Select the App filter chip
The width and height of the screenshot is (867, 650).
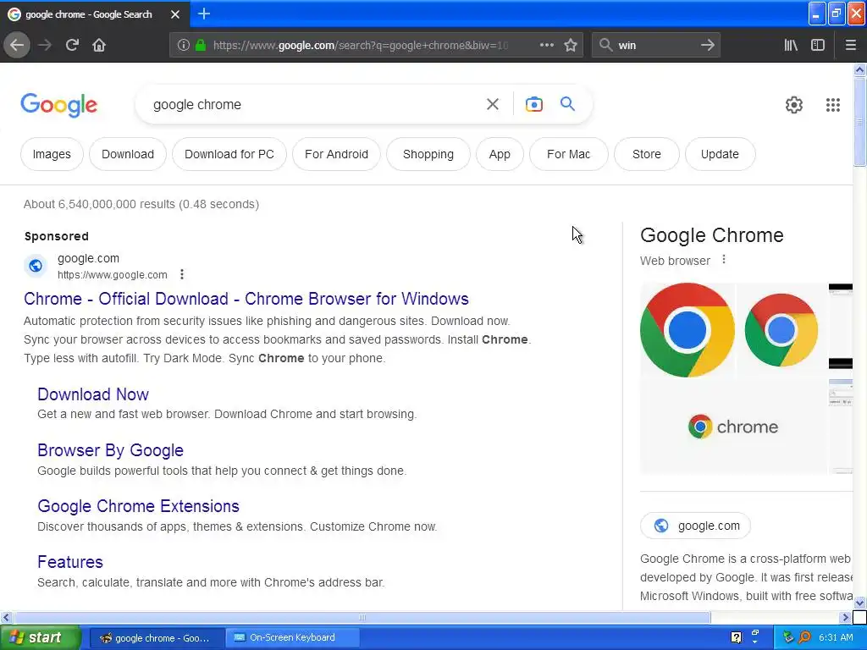(500, 154)
